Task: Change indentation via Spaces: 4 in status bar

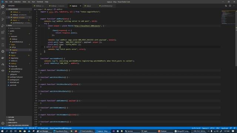Action: click(205, 128)
